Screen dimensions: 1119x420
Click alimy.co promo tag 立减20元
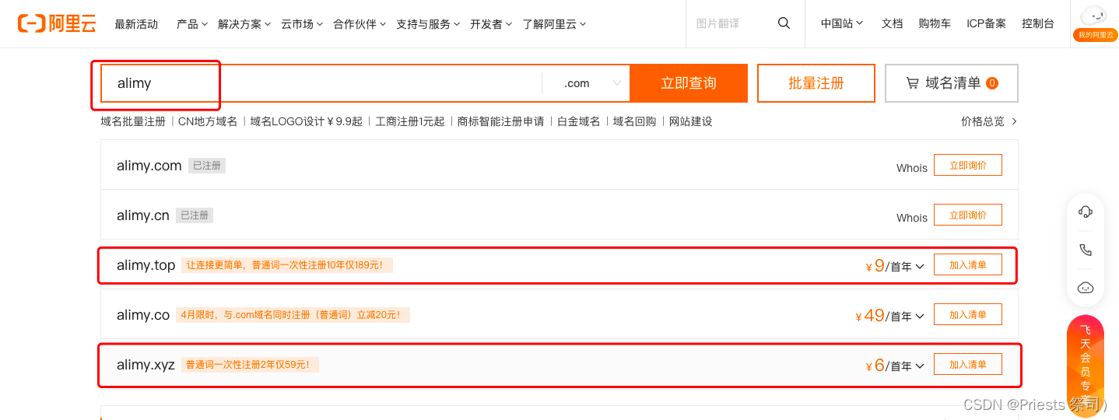[x=293, y=315]
